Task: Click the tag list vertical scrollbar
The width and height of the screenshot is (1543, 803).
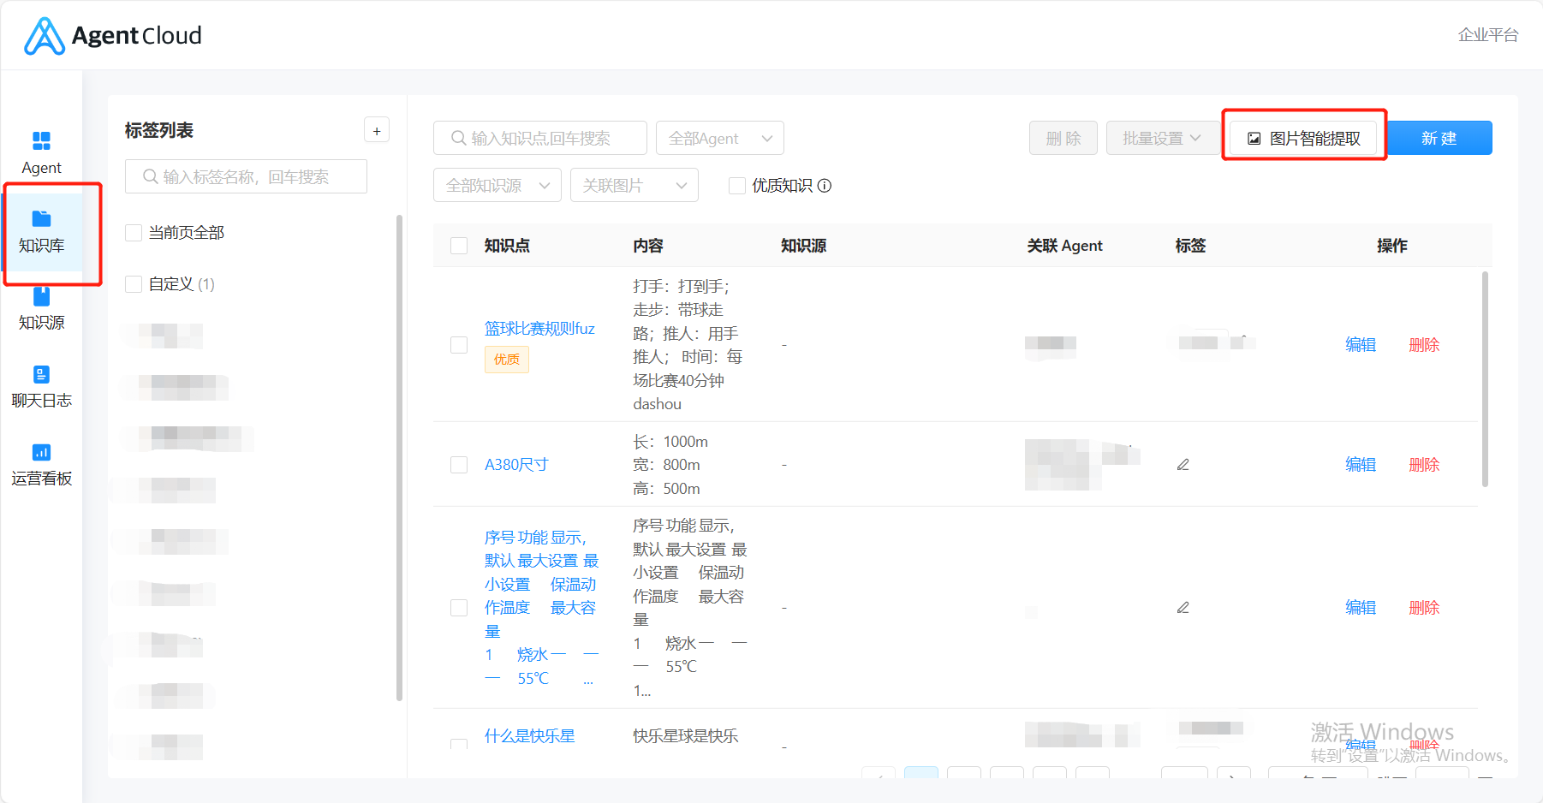Action: (399, 458)
